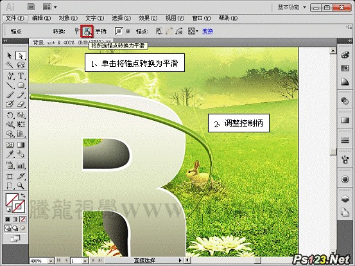Choose the Mesh tool

(10, 145)
